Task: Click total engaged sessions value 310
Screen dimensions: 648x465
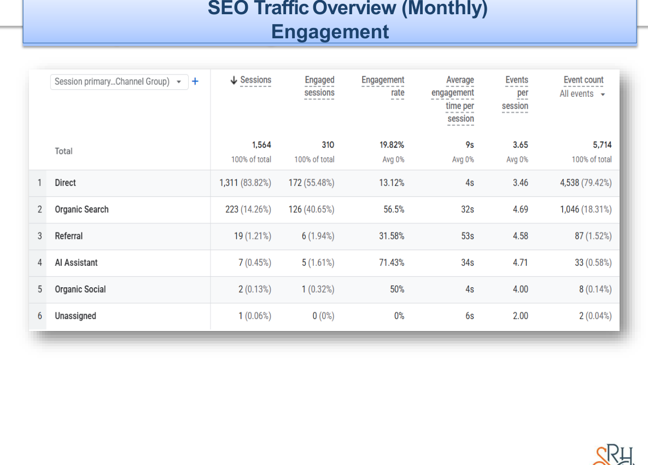Action: click(328, 144)
